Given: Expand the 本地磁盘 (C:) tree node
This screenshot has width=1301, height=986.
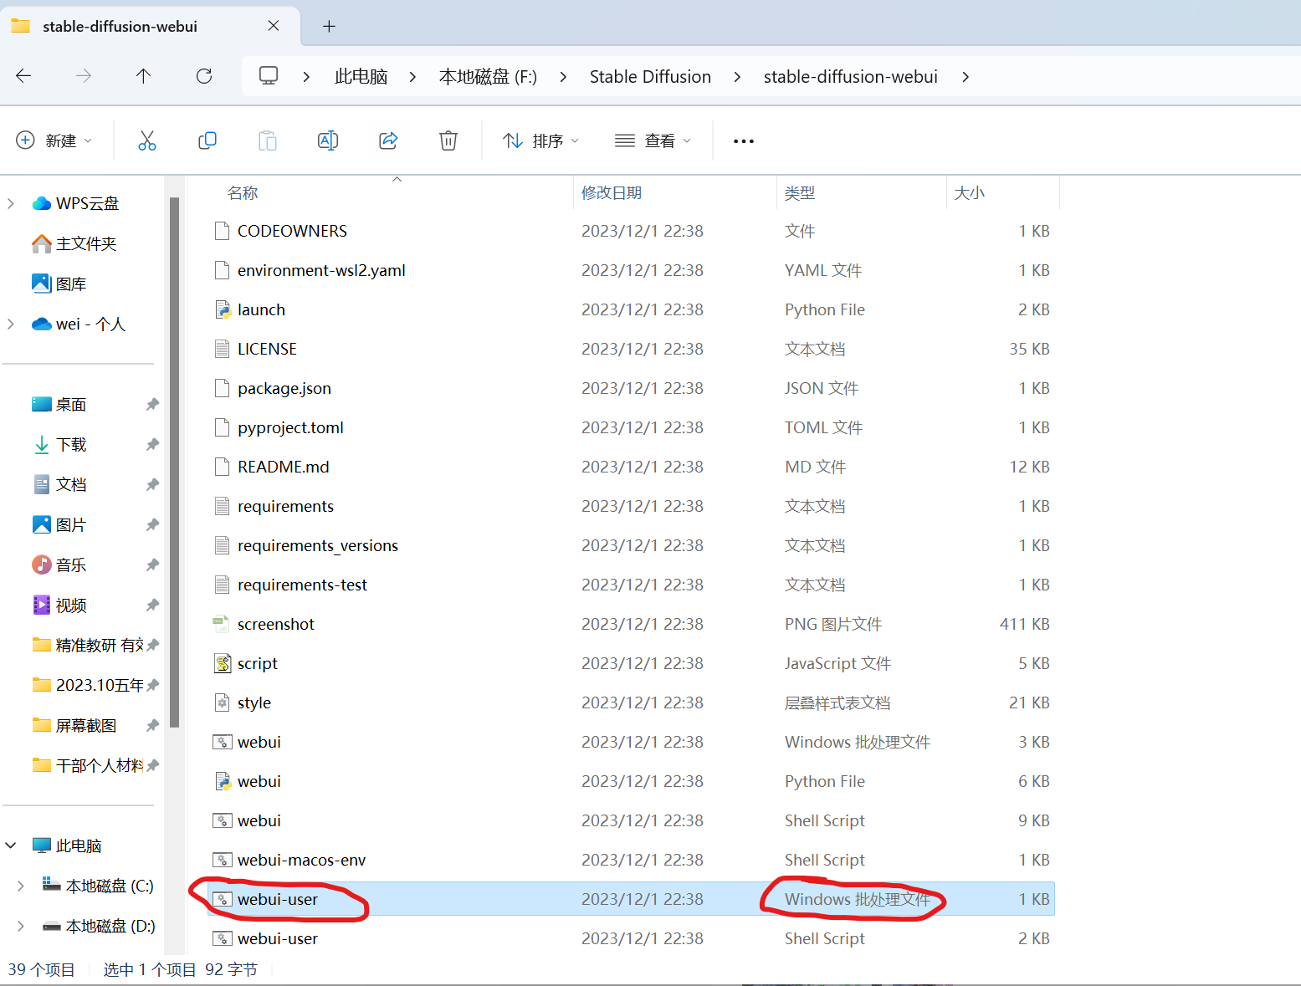Looking at the screenshot, I should coord(21,886).
